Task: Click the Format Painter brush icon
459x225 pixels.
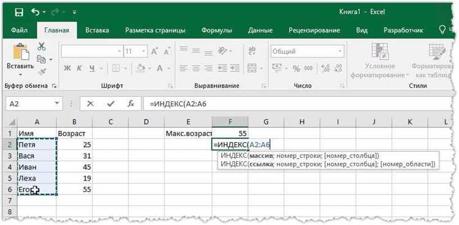Action: 42,72
